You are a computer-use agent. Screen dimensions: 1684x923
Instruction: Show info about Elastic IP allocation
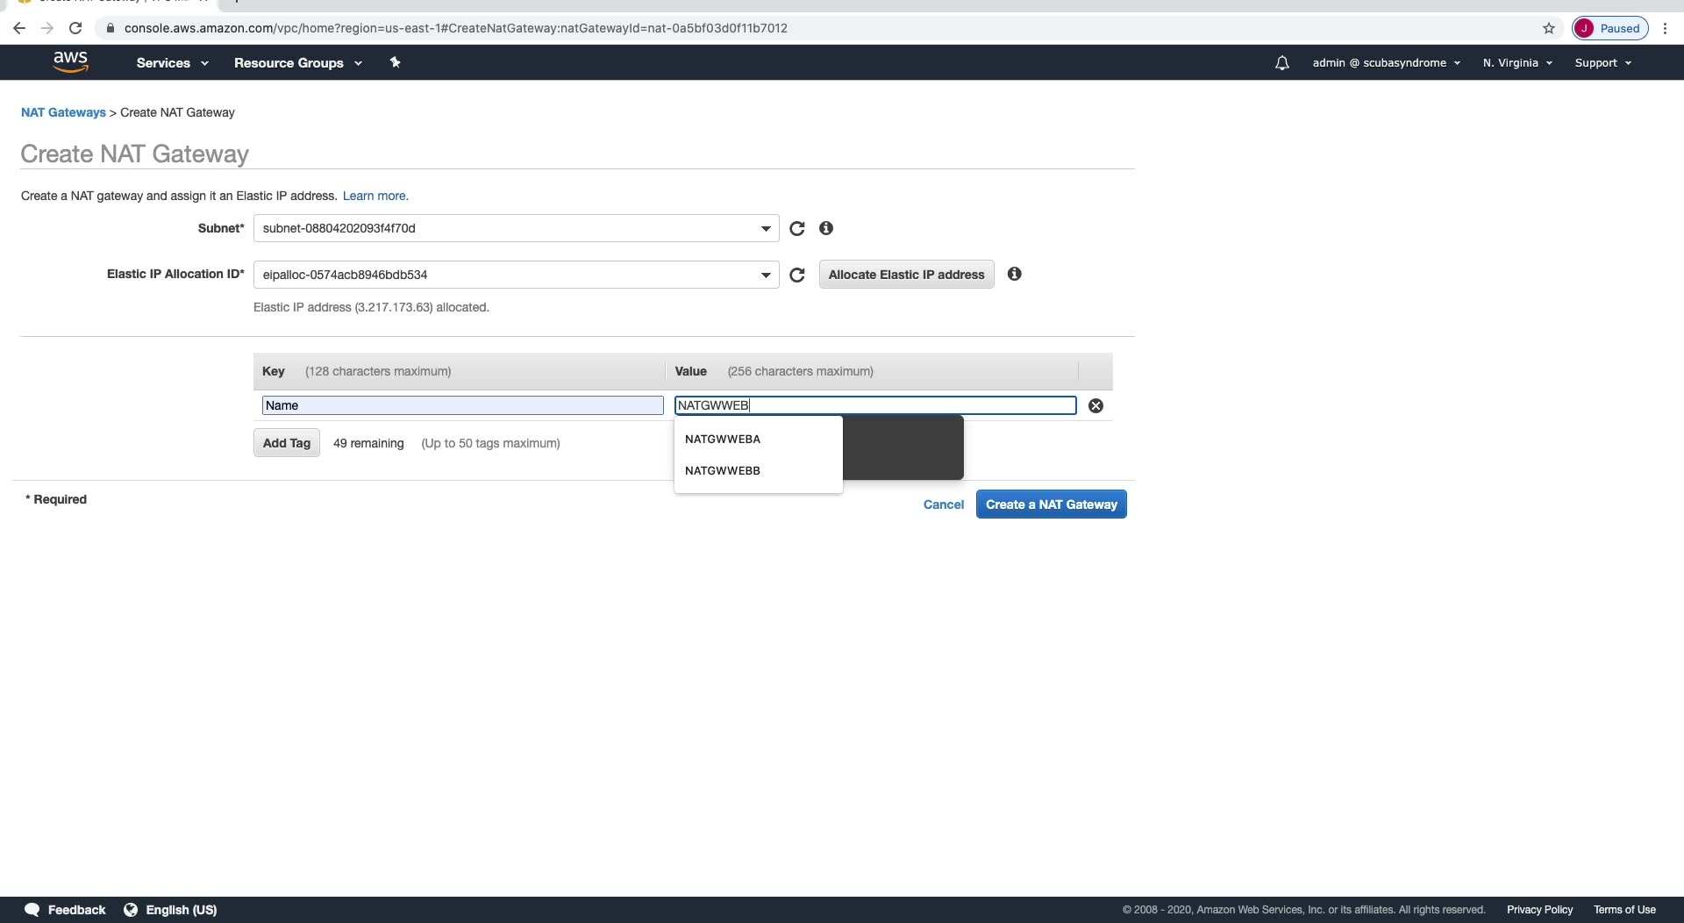pyautogui.click(x=1014, y=274)
